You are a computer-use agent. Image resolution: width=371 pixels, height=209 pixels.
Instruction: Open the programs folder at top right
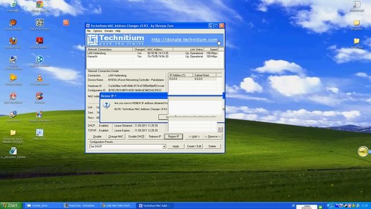[357, 23]
